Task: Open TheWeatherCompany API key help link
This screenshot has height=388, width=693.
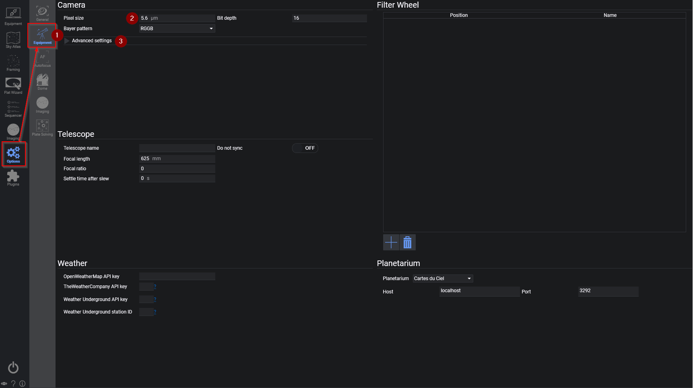Action: 155,287
